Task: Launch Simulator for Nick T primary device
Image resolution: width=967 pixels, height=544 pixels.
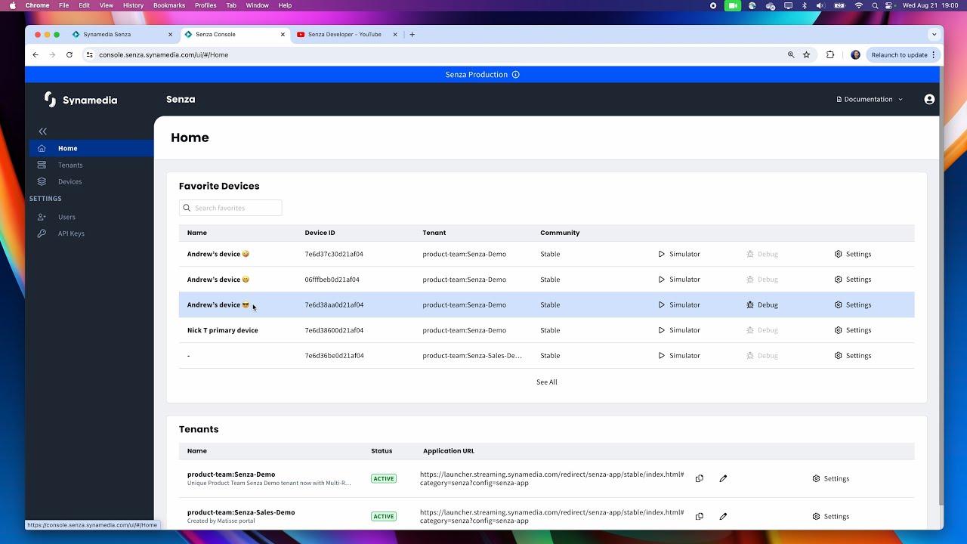Action: [x=679, y=330]
